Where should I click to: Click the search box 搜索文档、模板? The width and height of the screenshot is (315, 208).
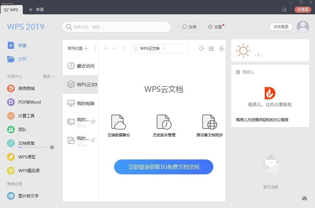click(x=117, y=27)
